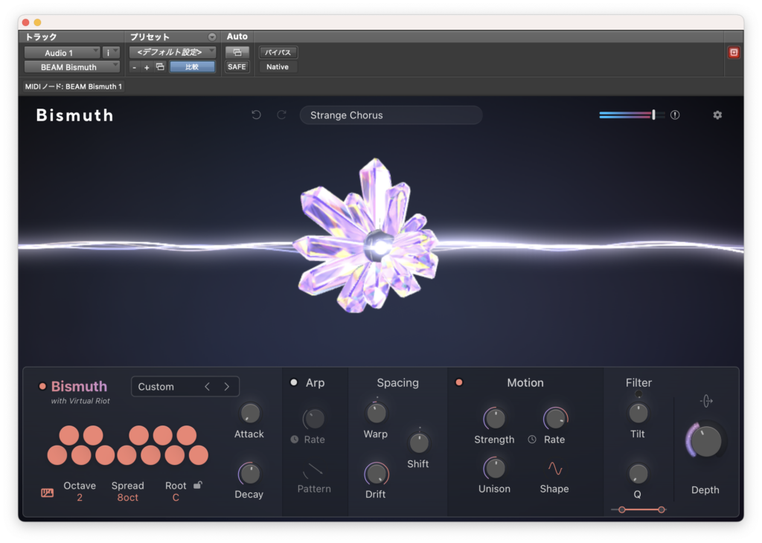Enable the Arp toggle dot
Screen dimensions: 762x543
click(x=293, y=382)
